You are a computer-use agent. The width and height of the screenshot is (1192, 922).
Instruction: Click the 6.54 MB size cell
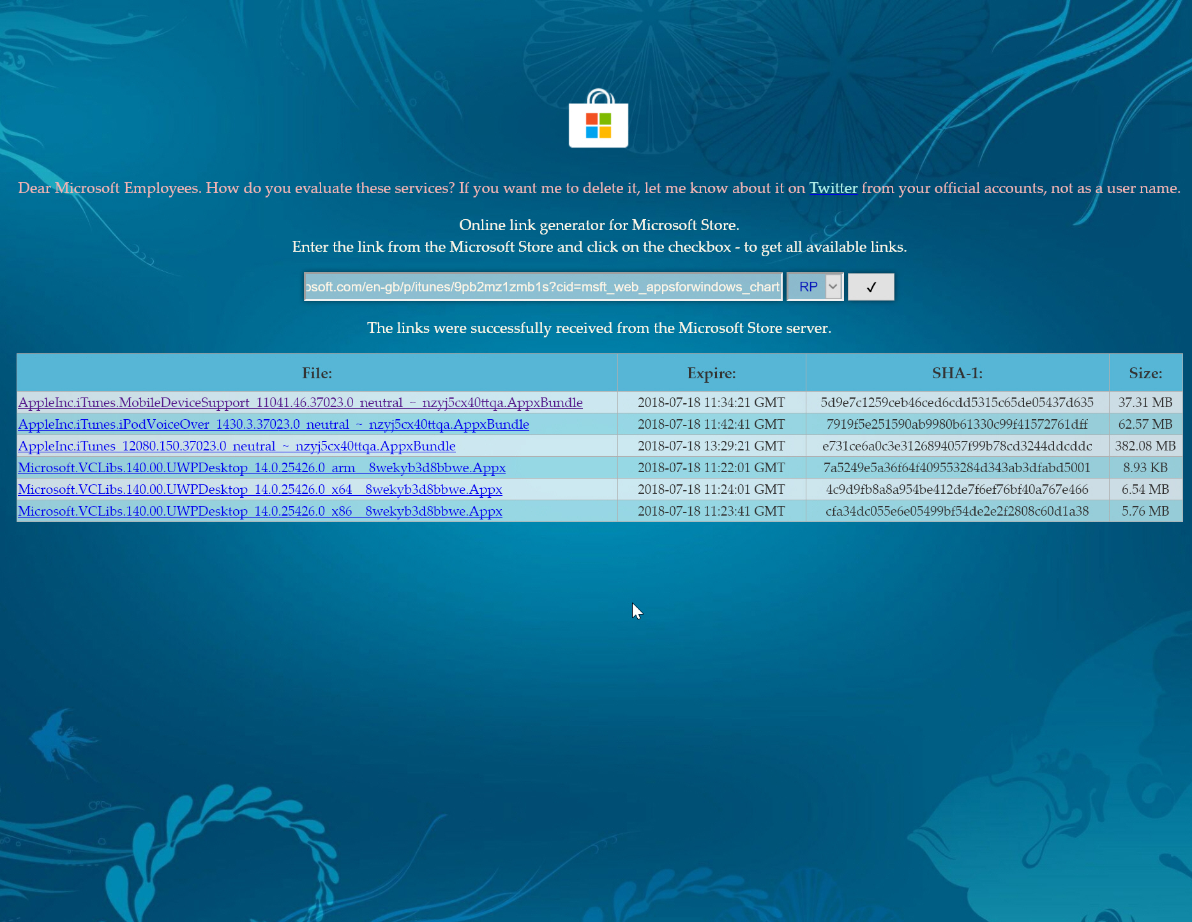[1145, 489]
